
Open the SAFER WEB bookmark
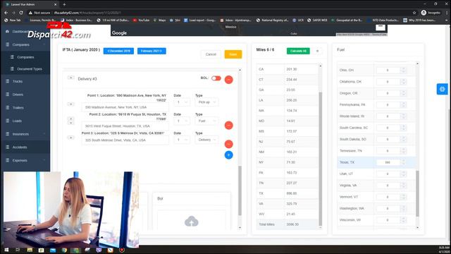tap(317, 20)
